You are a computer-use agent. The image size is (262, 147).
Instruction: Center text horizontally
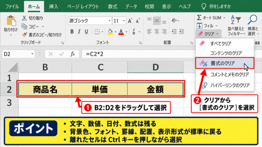pos(156,31)
